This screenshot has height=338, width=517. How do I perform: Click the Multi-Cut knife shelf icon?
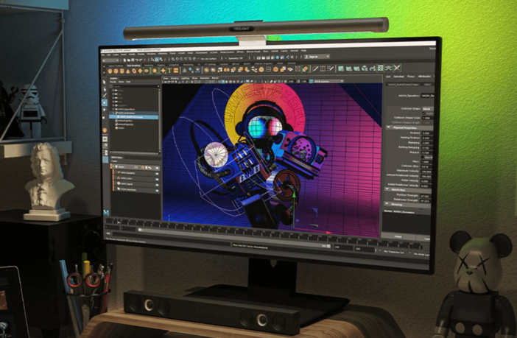[x=315, y=68]
